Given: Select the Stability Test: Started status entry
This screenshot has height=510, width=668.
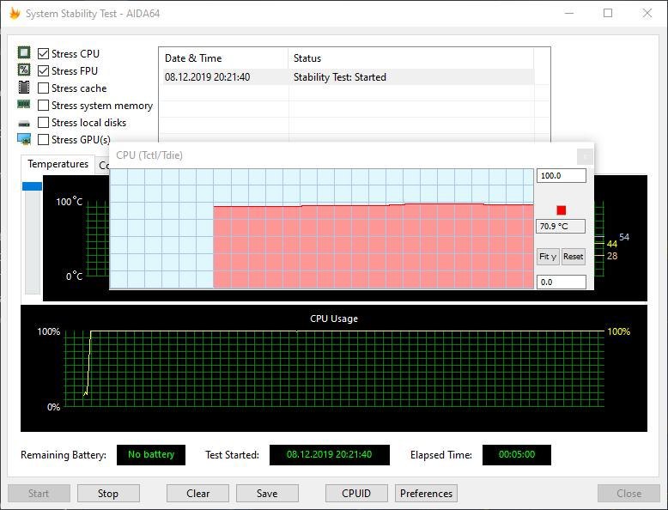Looking at the screenshot, I should (339, 77).
